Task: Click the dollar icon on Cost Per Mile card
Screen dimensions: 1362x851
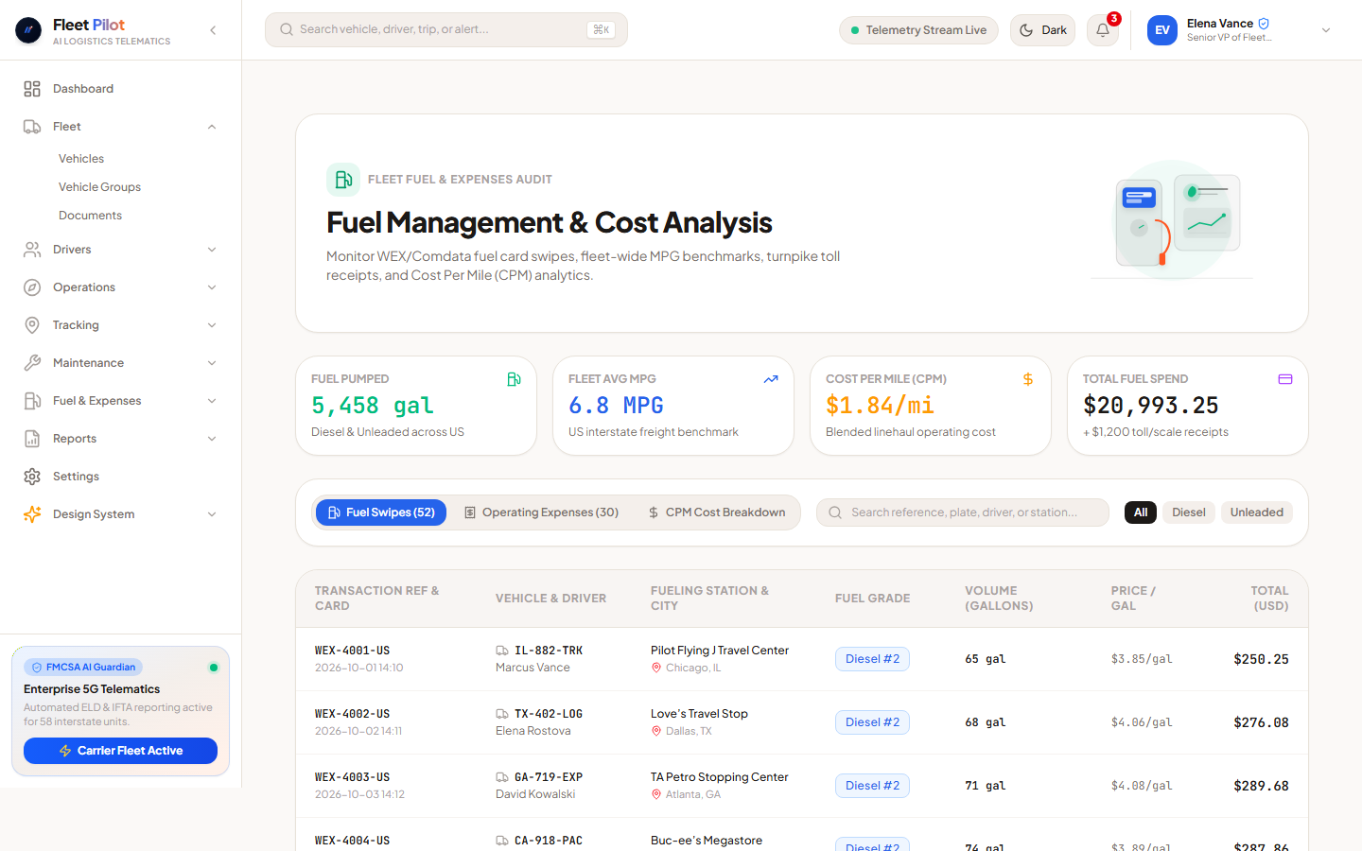Action: pos(1028,379)
